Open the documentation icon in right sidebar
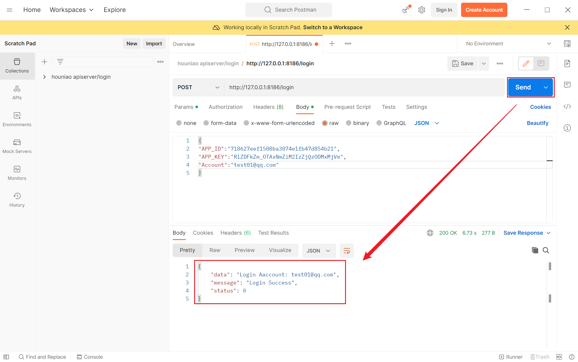The height and width of the screenshot is (362, 578). pos(567,64)
